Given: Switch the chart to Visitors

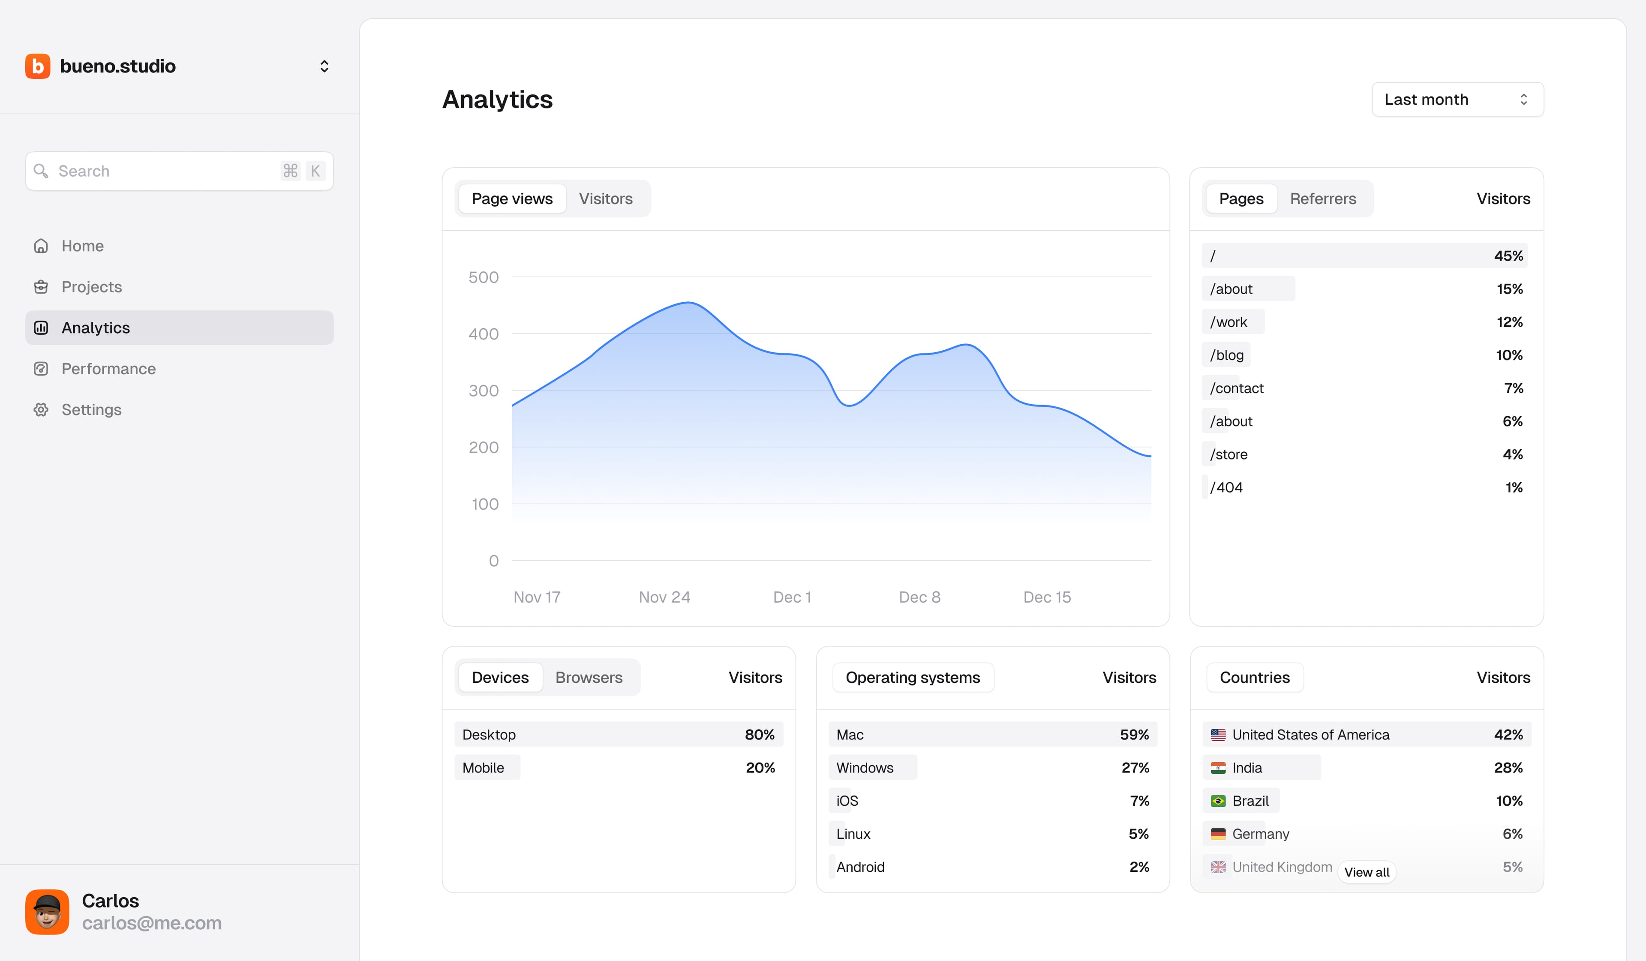Looking at the screenshot, I should click(606, 198).
